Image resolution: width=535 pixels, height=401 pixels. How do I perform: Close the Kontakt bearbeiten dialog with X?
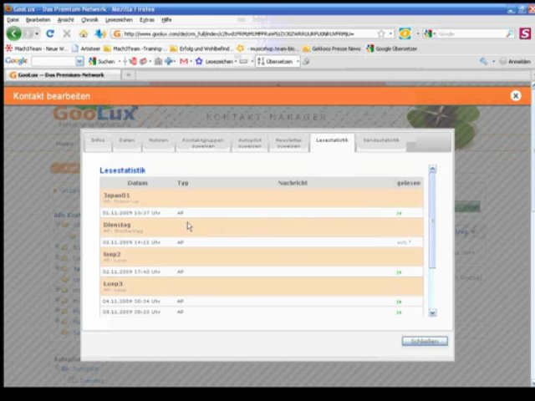[515, 96]
